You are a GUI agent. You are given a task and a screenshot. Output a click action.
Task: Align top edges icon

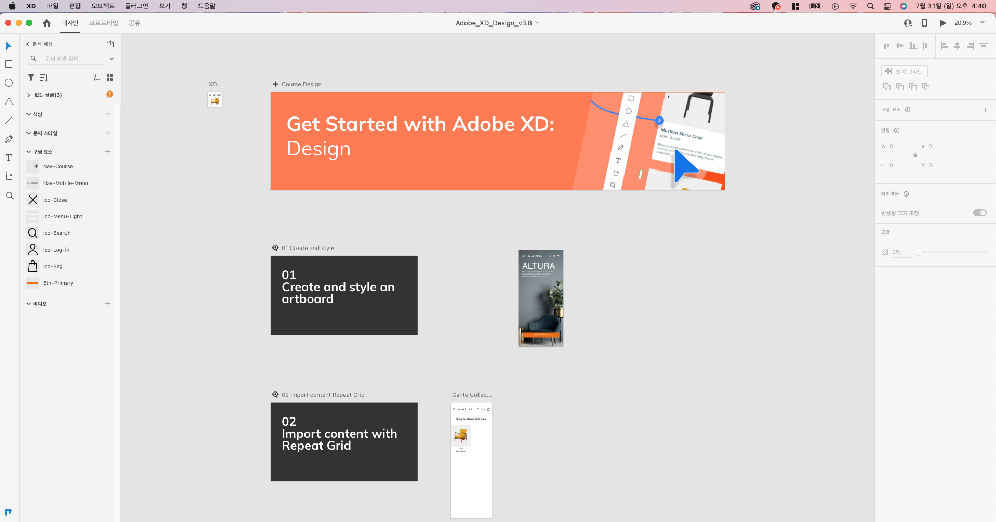coord(887,46)
